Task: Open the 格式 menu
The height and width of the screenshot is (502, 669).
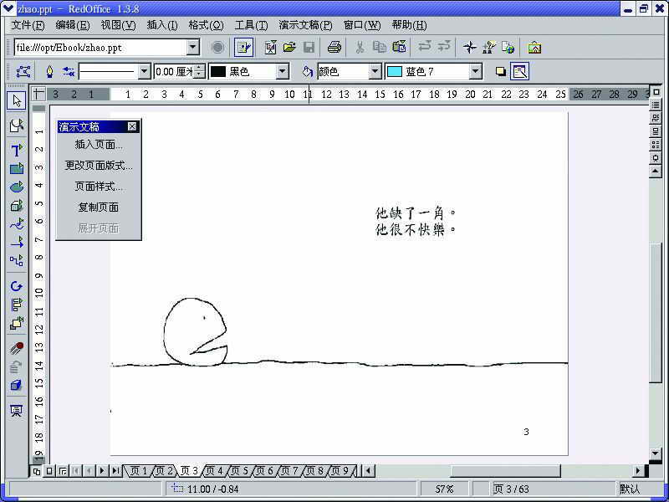Action: pos(206,25)
